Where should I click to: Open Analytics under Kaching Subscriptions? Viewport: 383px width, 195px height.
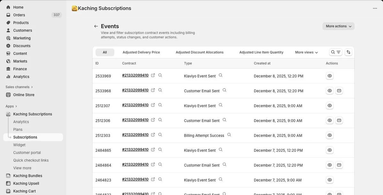[x=21, y=122]
